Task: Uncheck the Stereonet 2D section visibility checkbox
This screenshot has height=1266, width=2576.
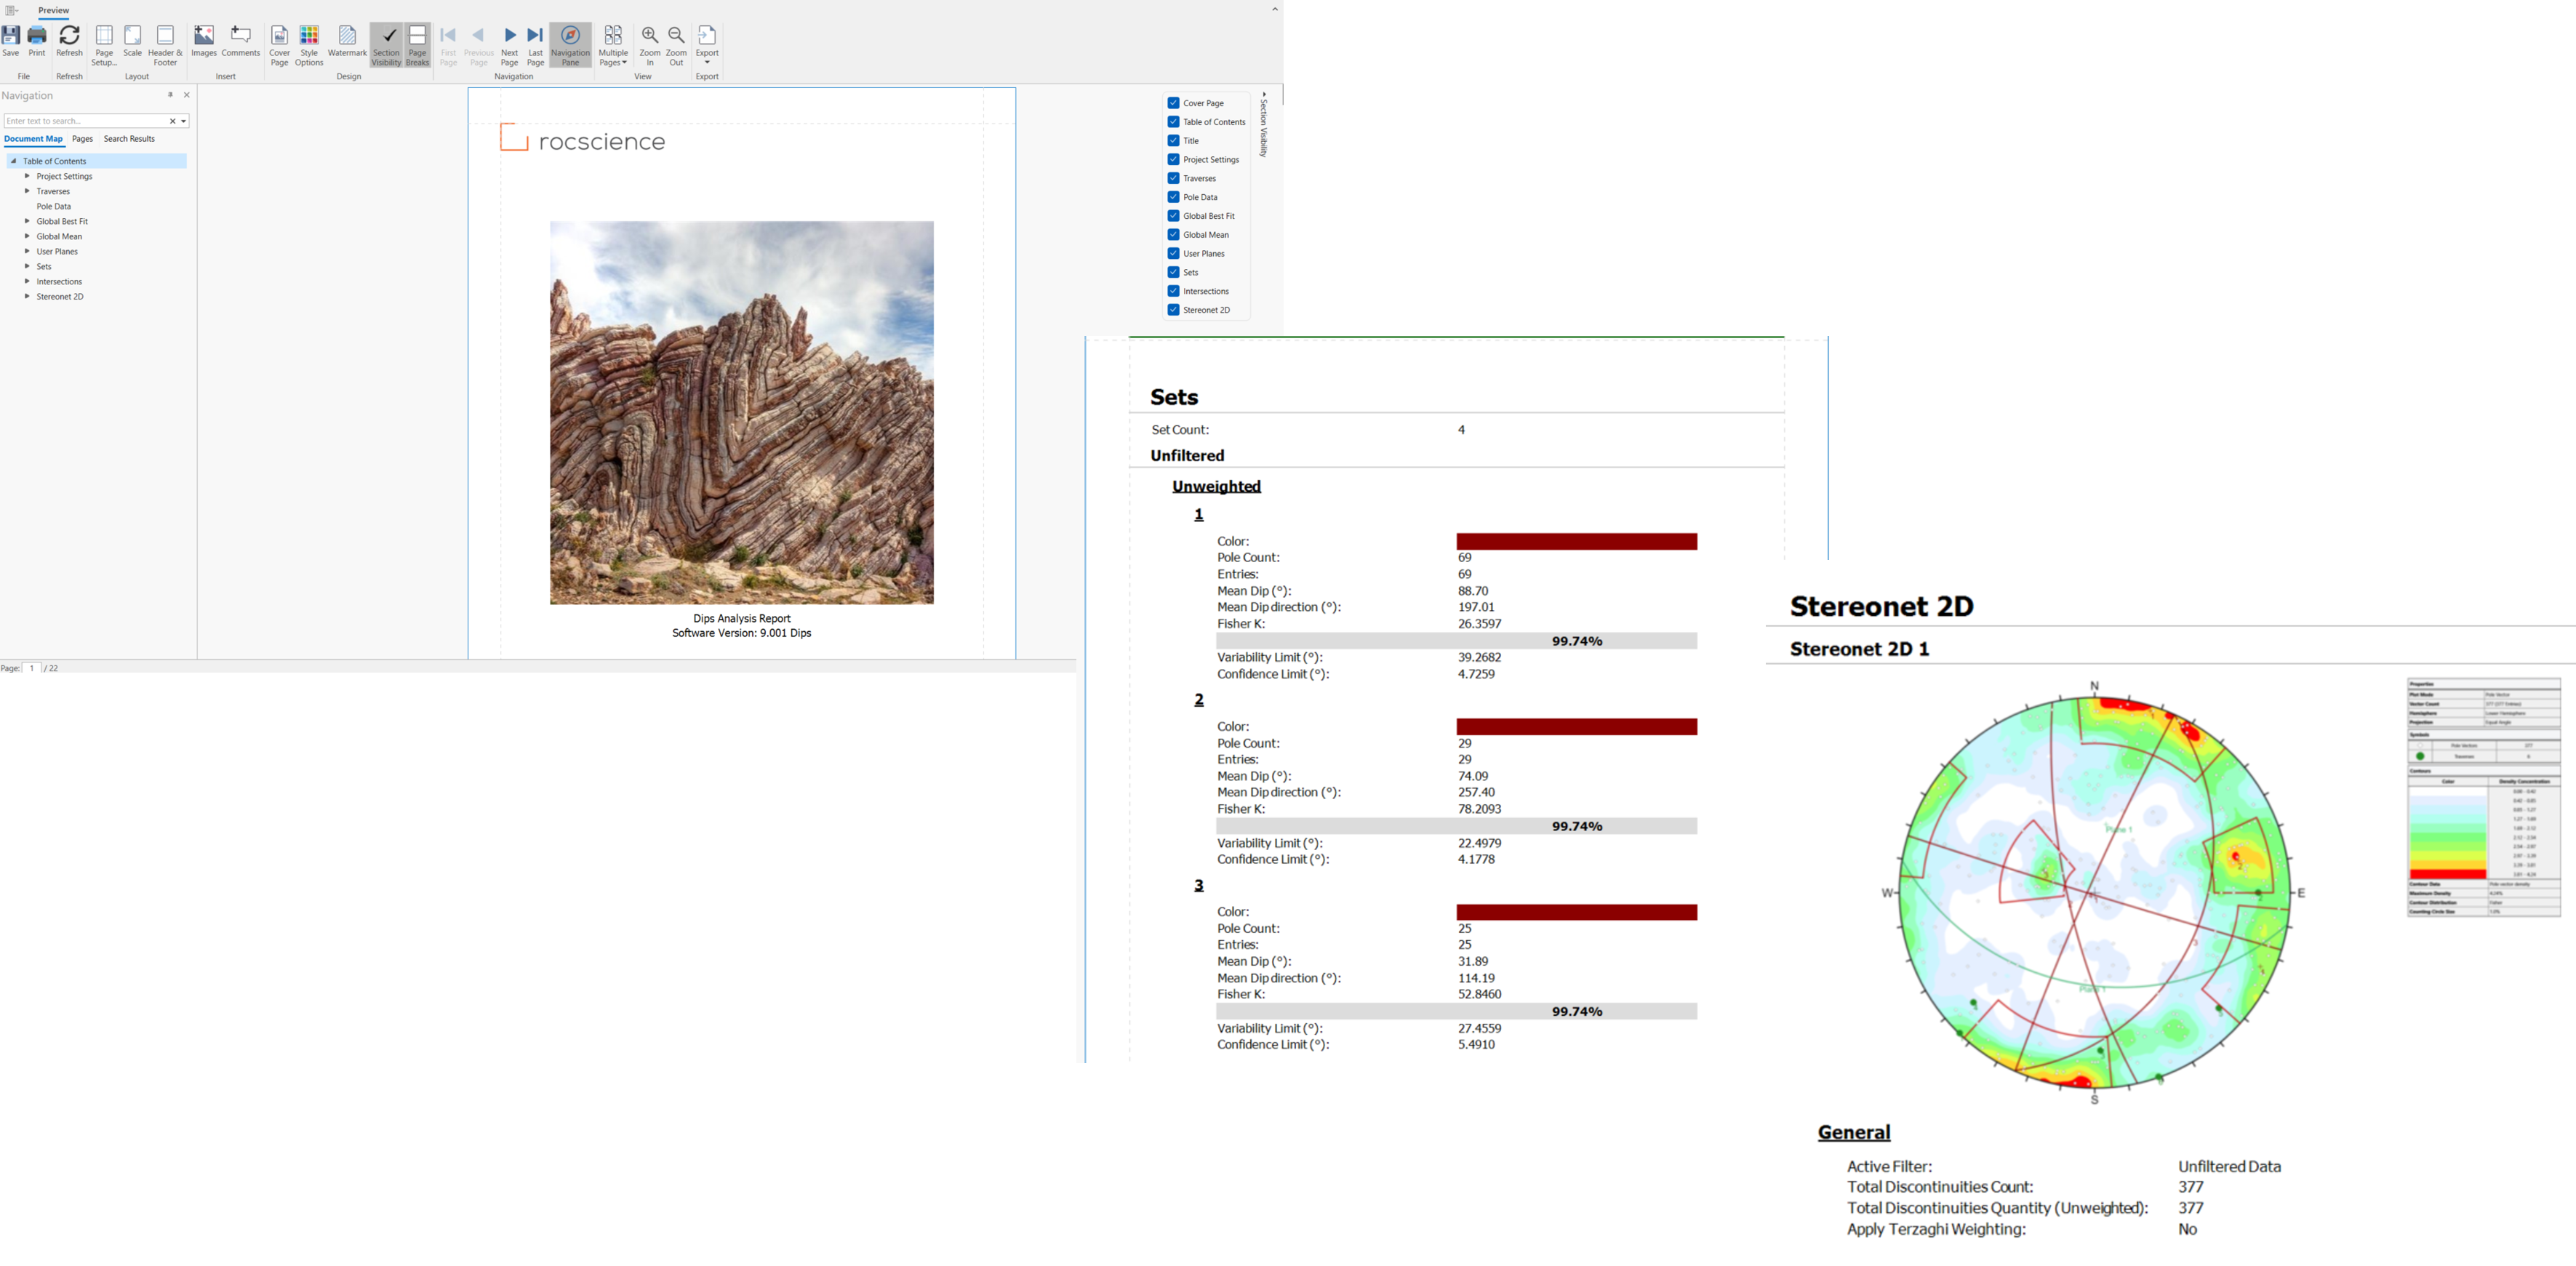Action: [x=1172, y=310]
